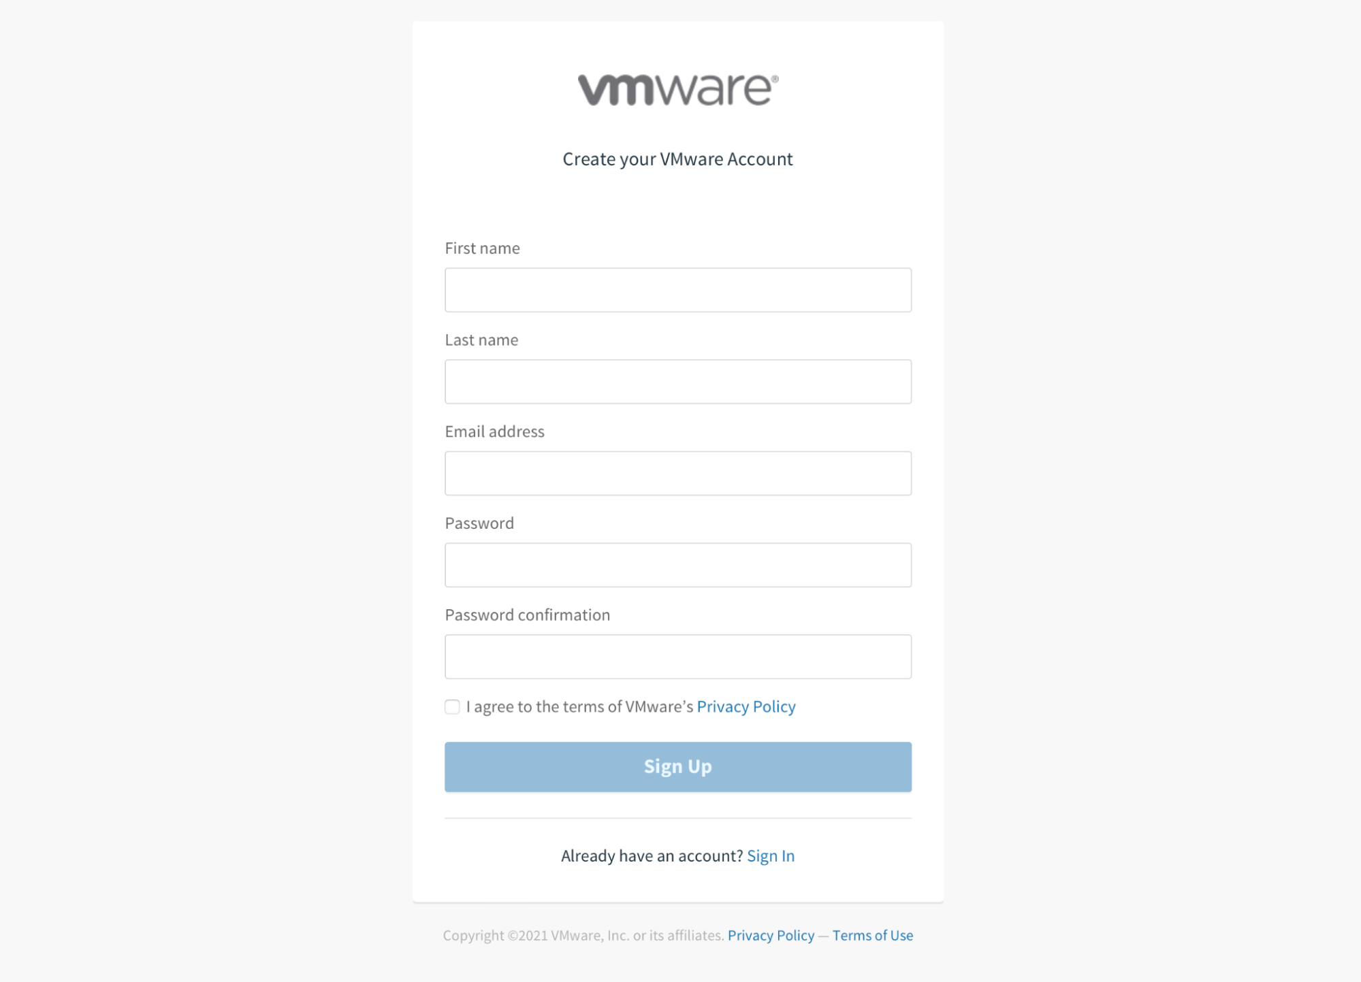1361x982 pixels.
Task: Click the Password confirmation input field
Action: [677, 656]
